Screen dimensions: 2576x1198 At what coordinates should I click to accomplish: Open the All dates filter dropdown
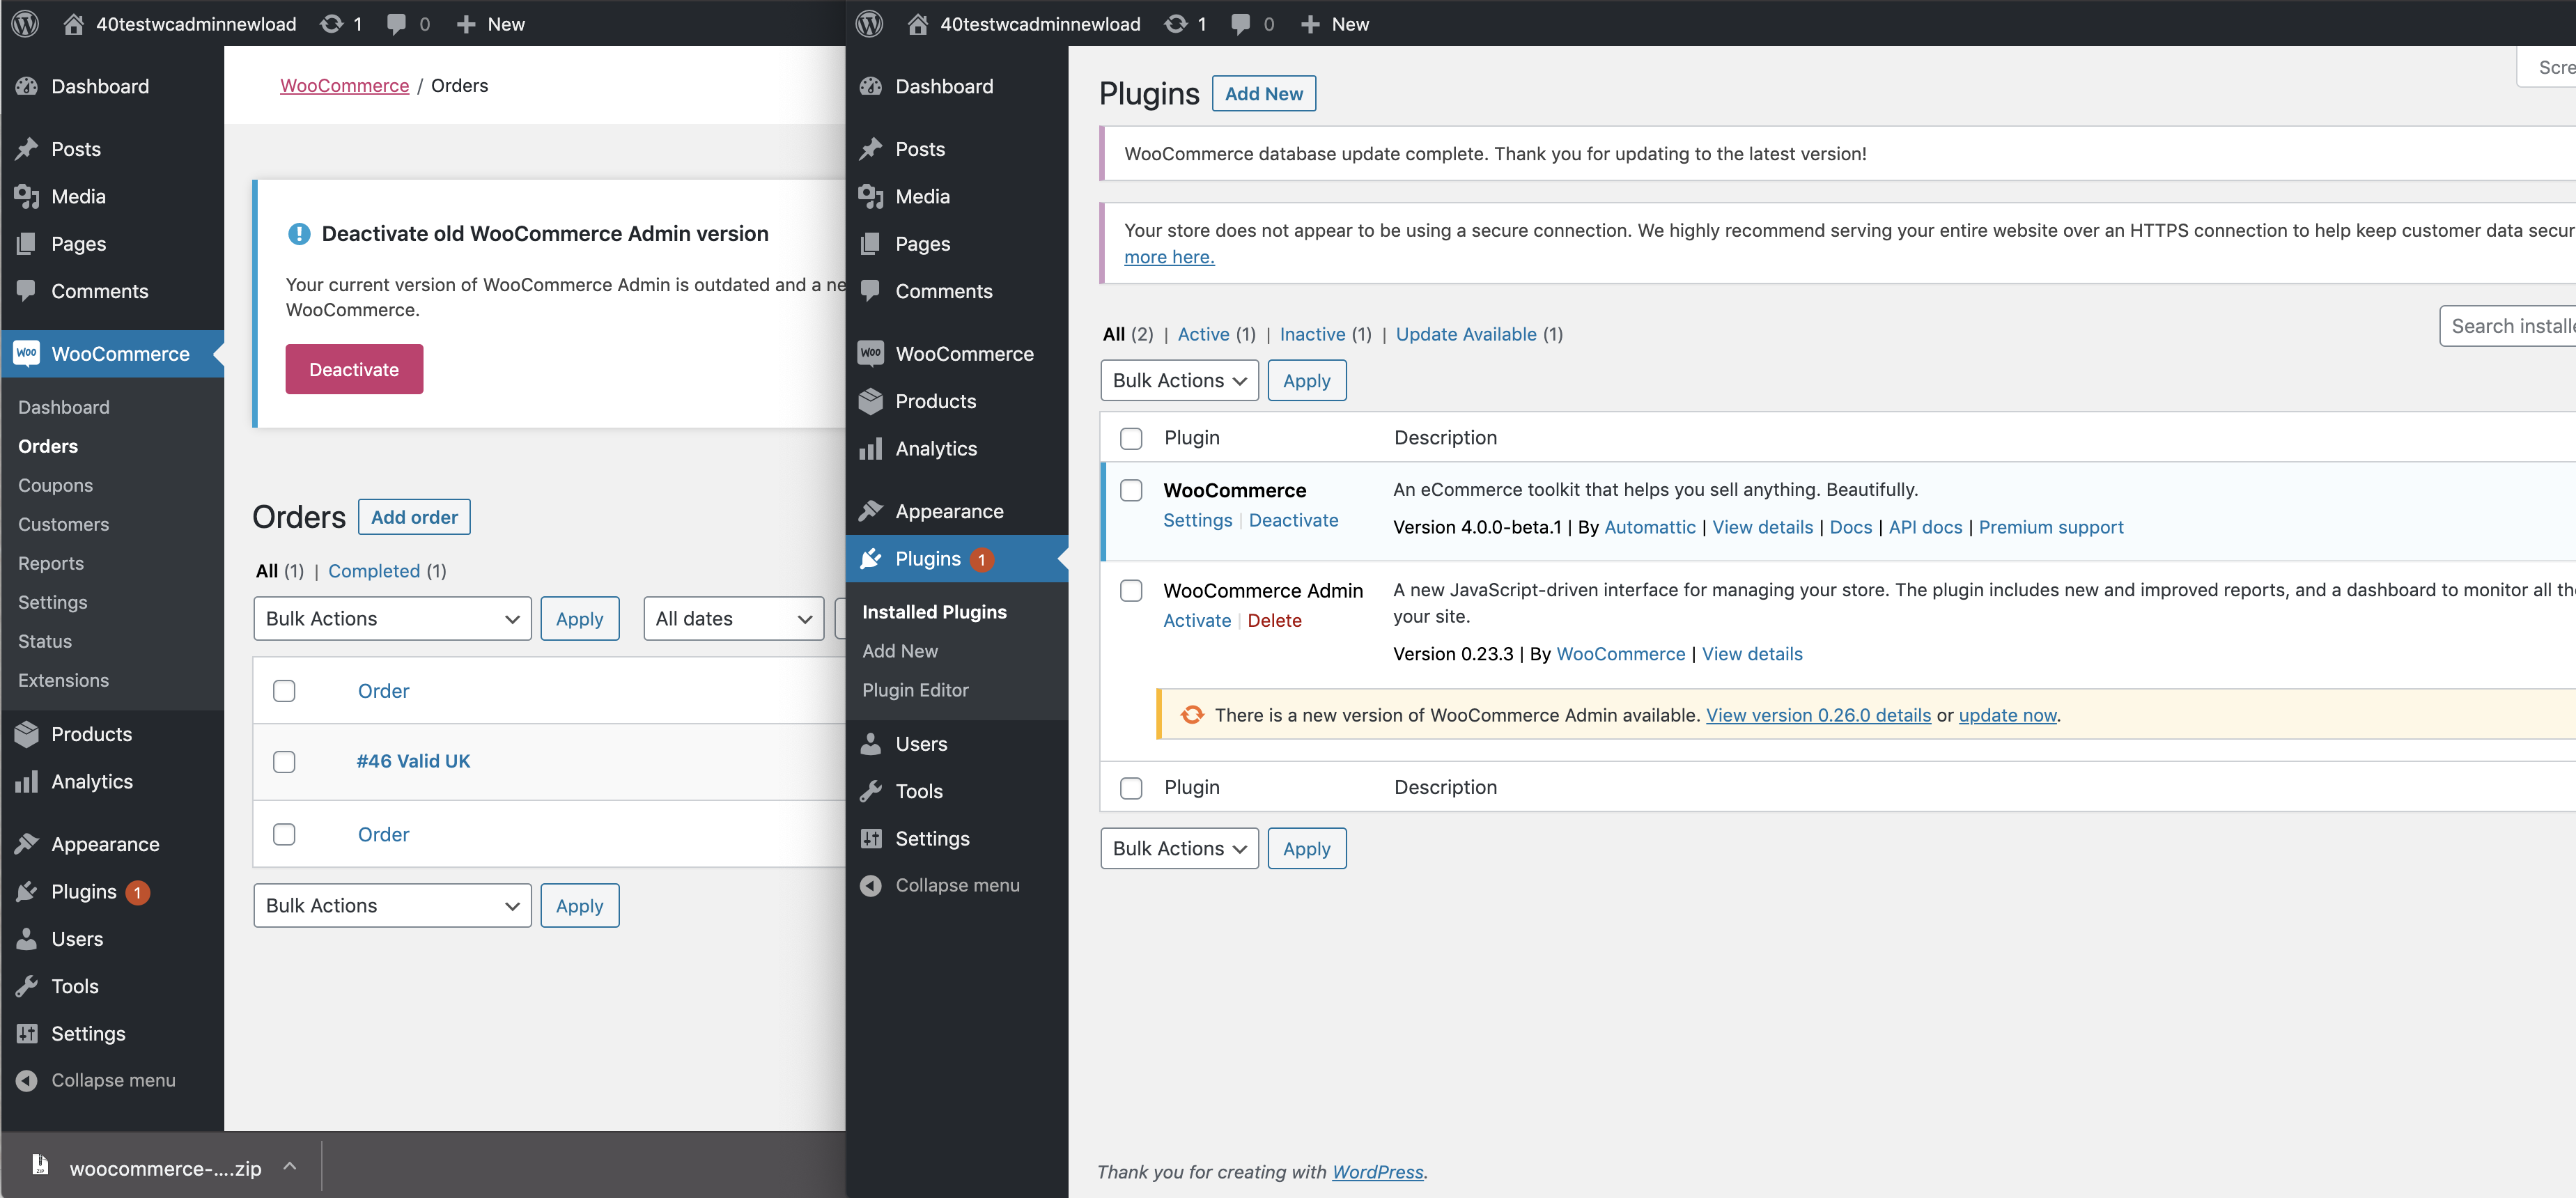(x=733, y=618)
